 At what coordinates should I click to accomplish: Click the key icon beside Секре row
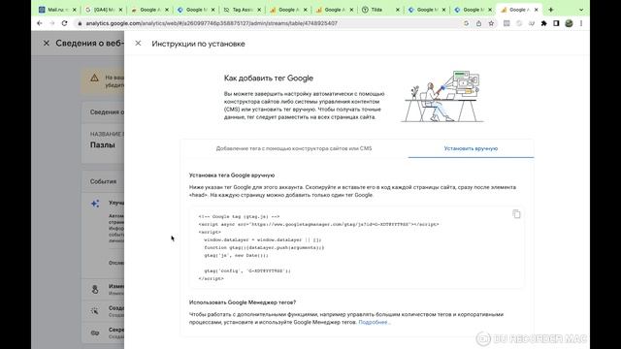[95, 333]
